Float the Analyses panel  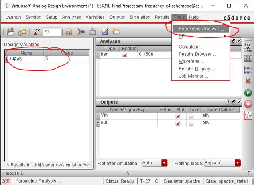click(x=234, y=41)
